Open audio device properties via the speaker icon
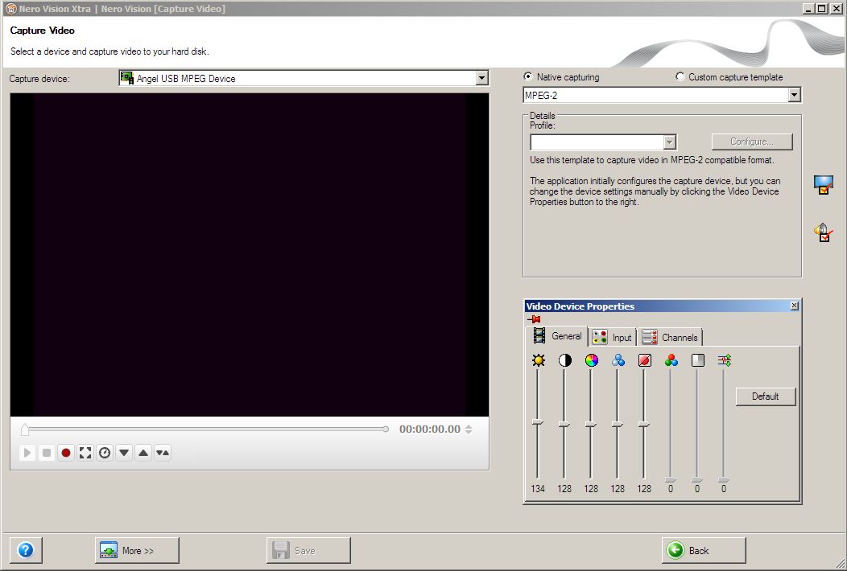Viewport: 847px width, 571px height. click(x=823, y=232)
